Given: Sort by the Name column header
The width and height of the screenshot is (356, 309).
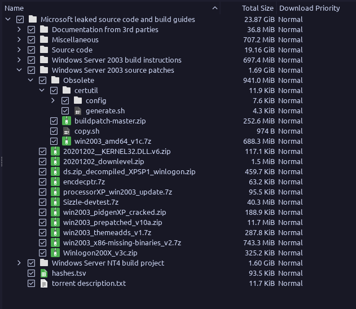Looking at the screenshot, I should coord(111,8).
